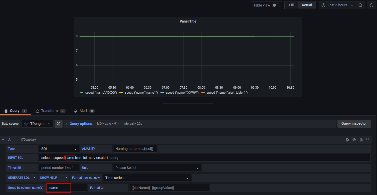Open the Time series format dropdown

147,178
